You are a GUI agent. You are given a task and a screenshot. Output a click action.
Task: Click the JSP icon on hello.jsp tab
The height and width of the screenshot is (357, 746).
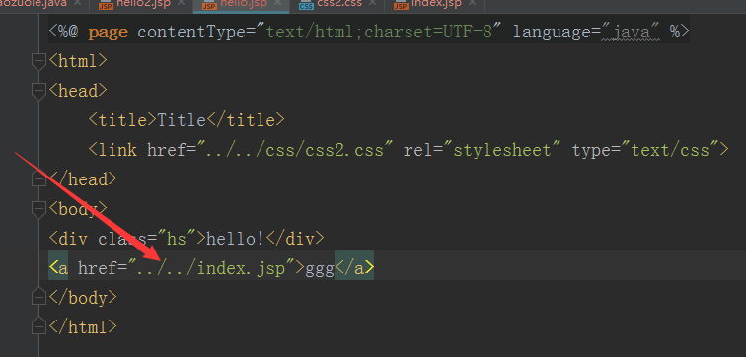coord(208,5)
